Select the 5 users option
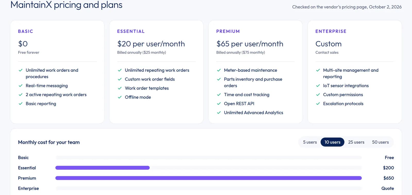This screenshot has width=412, height=195. click(310, 142)
